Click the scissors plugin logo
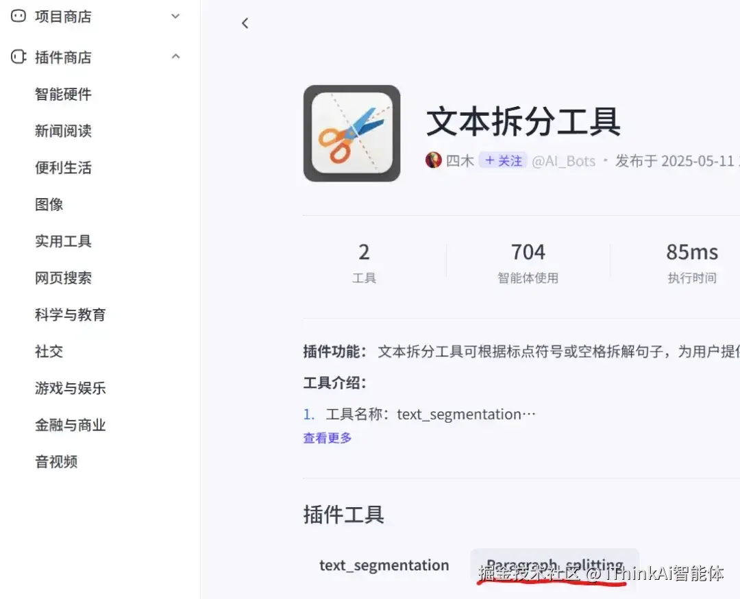Viewport: 740px width, 599px height. coord(351,133)
